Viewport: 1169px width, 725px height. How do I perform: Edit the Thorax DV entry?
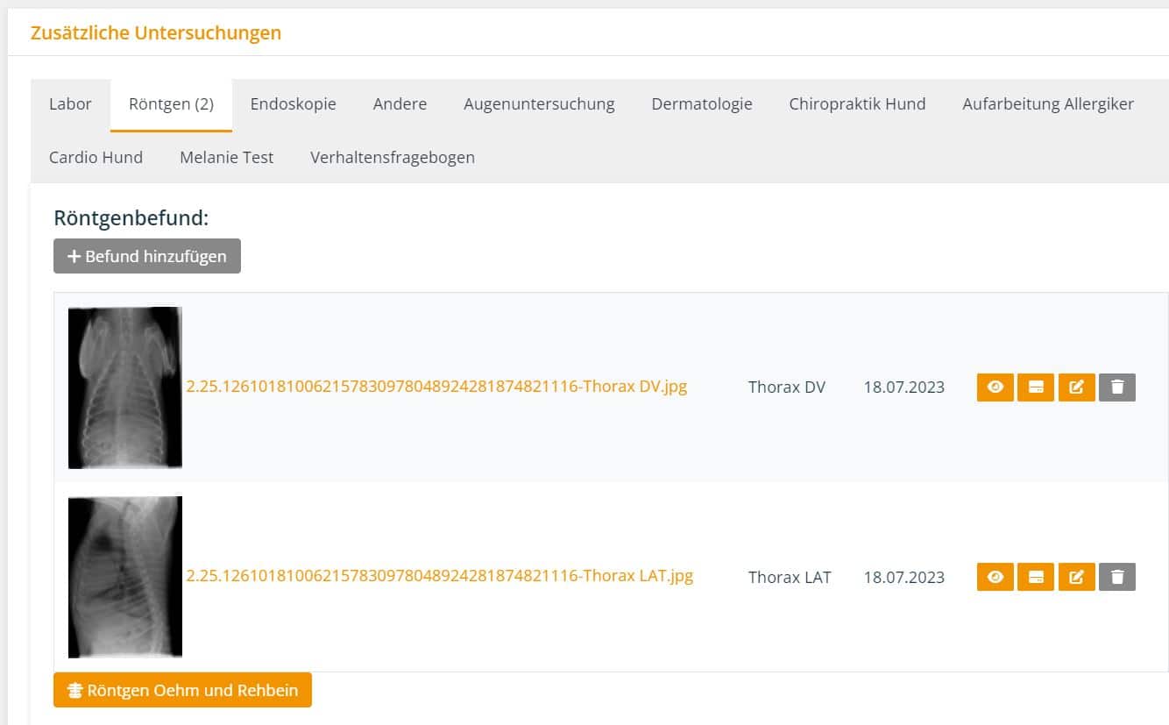1076,387
